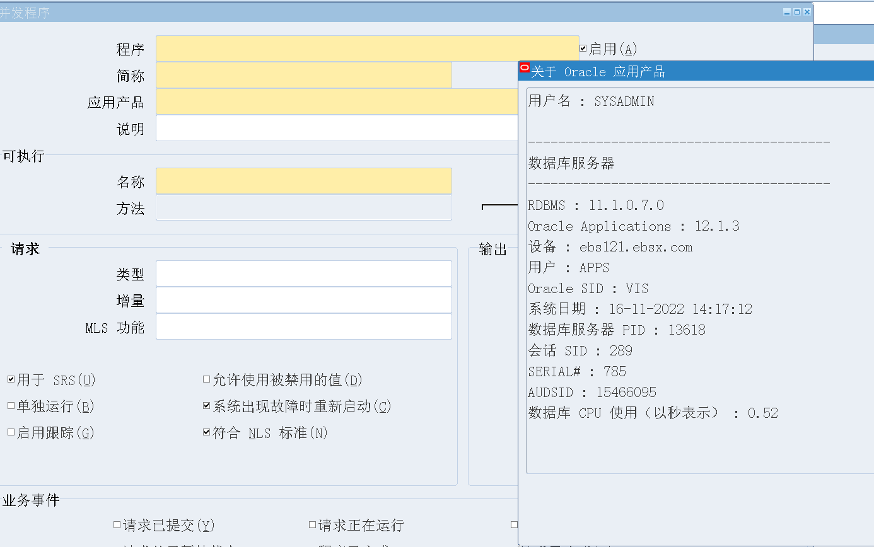
Task: Click the 关于 Oracle 应用产品 title bar
Action: click(x=696, y=71)
